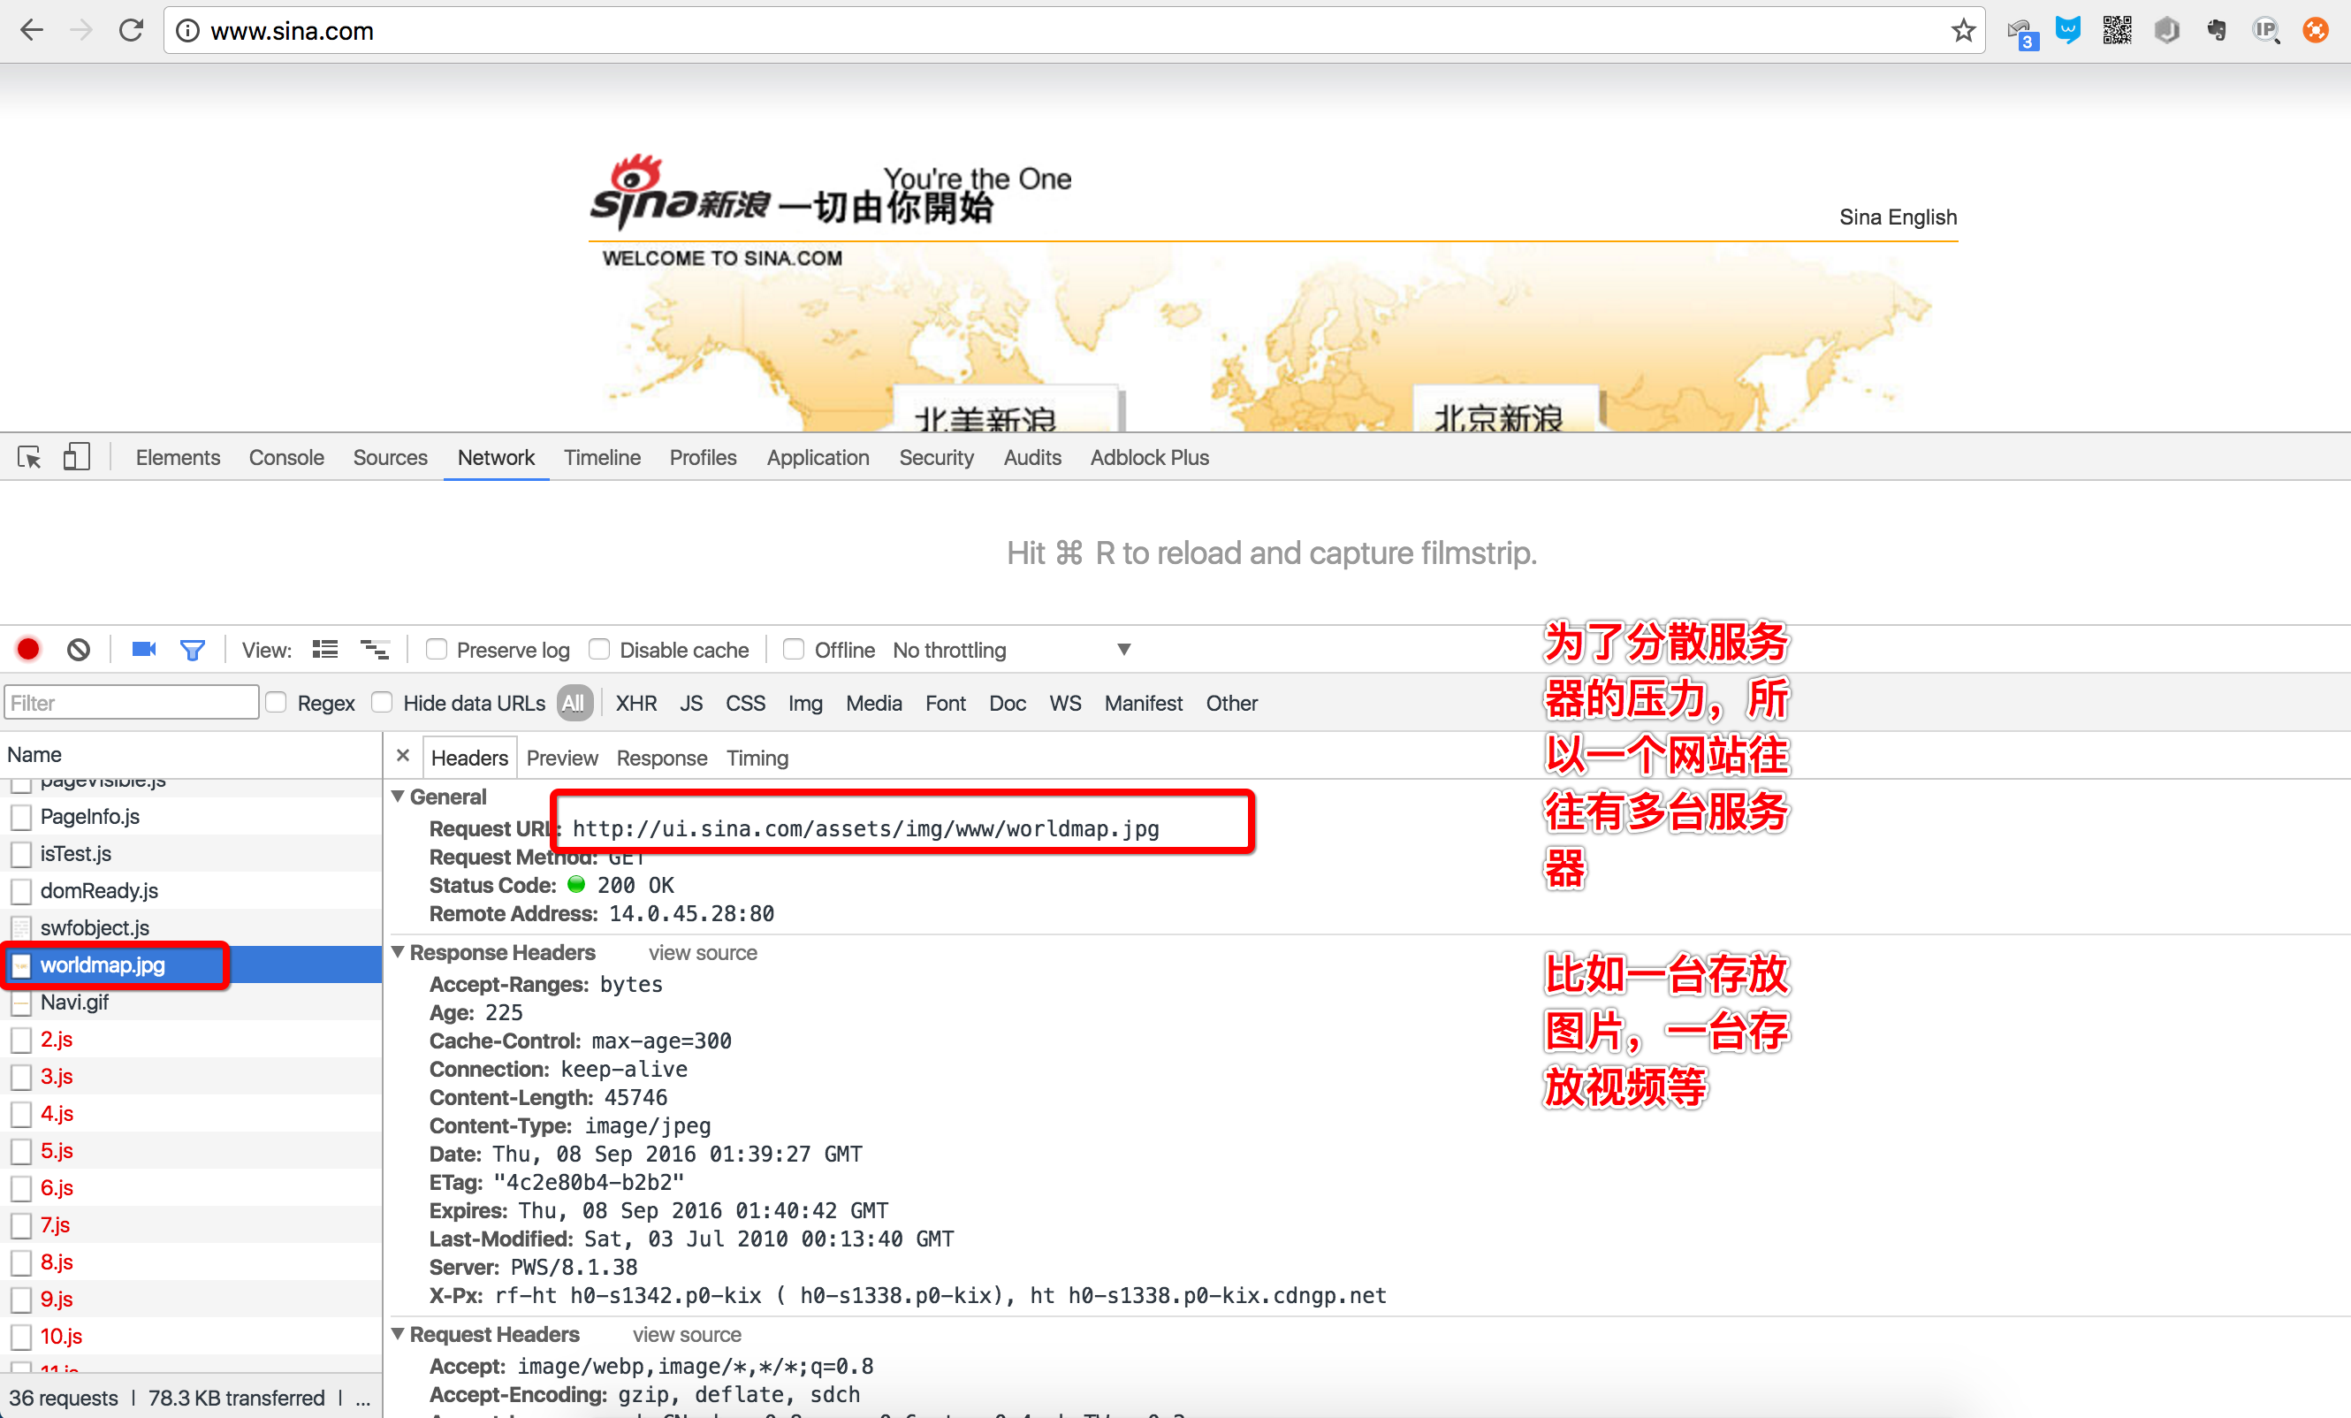Switch to the large request rows view icon

[325, 650]
